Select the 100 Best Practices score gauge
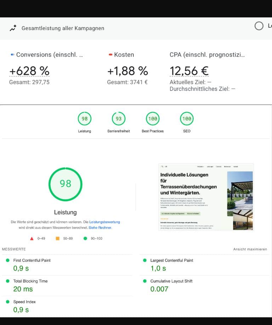Viewport: 272px width, 325px height. [x=153, y=119]
